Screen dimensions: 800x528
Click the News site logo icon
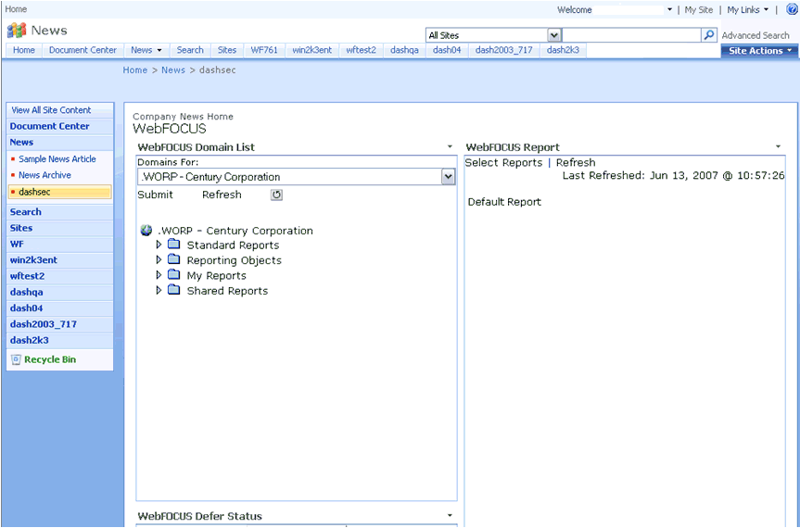pos(17,31)
